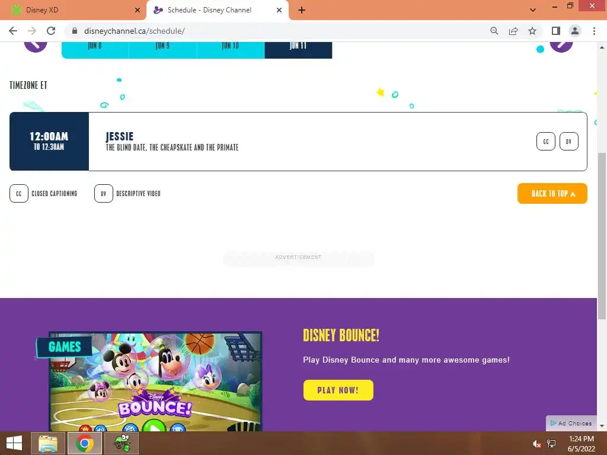Click the Ad Choices link
The image size is (607, 455).
(571, 423)
